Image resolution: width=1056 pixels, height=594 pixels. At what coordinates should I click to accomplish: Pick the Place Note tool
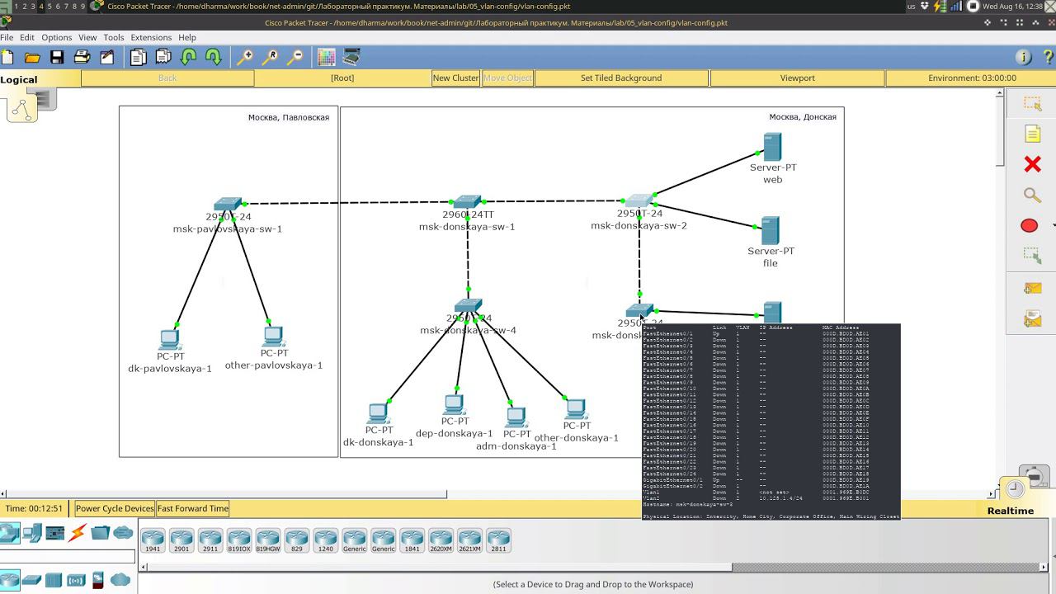point(1032,134)
